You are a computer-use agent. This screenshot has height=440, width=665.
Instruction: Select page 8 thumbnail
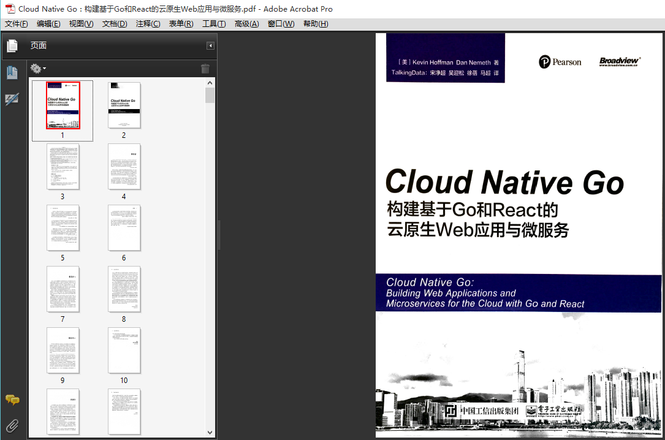coord(124,289)
